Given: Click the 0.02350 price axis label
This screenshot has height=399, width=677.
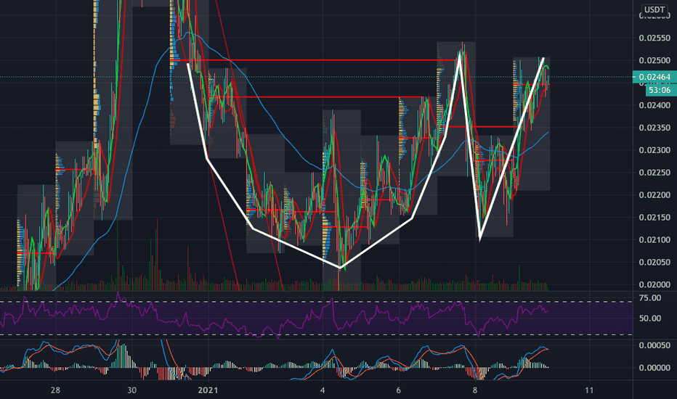Looking at the screenshot, I should pos(654,128).
